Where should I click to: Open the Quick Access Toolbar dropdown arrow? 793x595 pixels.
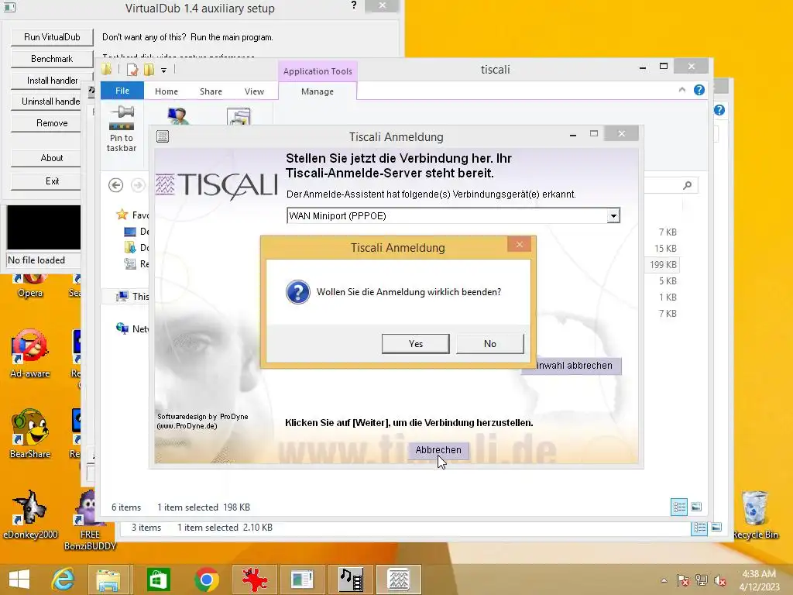164,71
